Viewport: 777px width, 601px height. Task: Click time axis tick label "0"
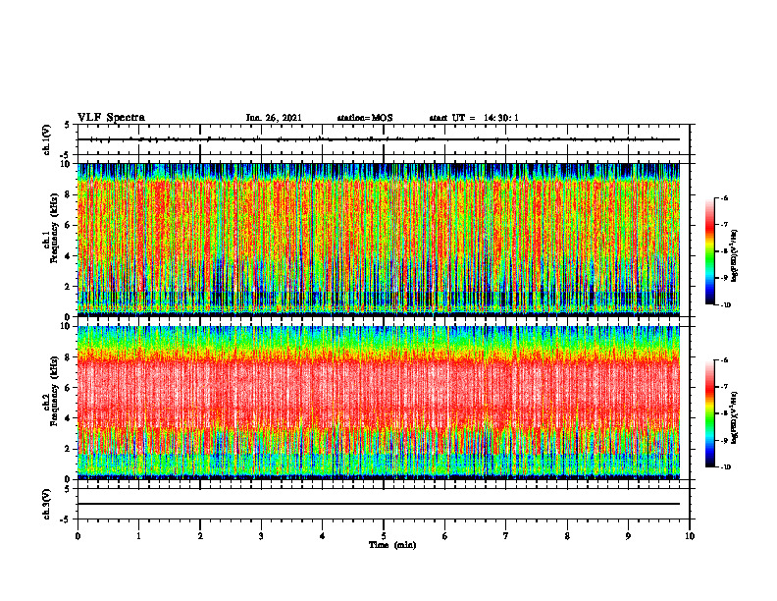(78, 536)
